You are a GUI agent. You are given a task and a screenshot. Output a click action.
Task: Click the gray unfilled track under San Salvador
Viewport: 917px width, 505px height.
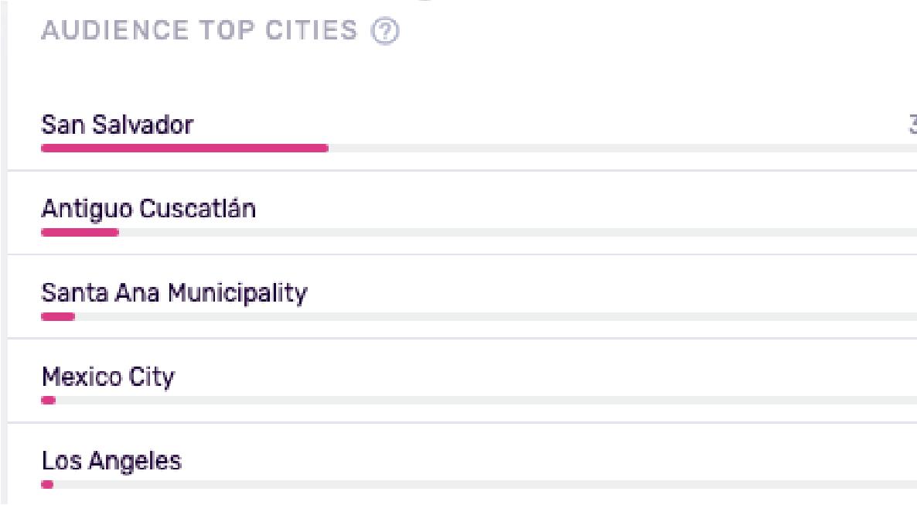(619, 148)
